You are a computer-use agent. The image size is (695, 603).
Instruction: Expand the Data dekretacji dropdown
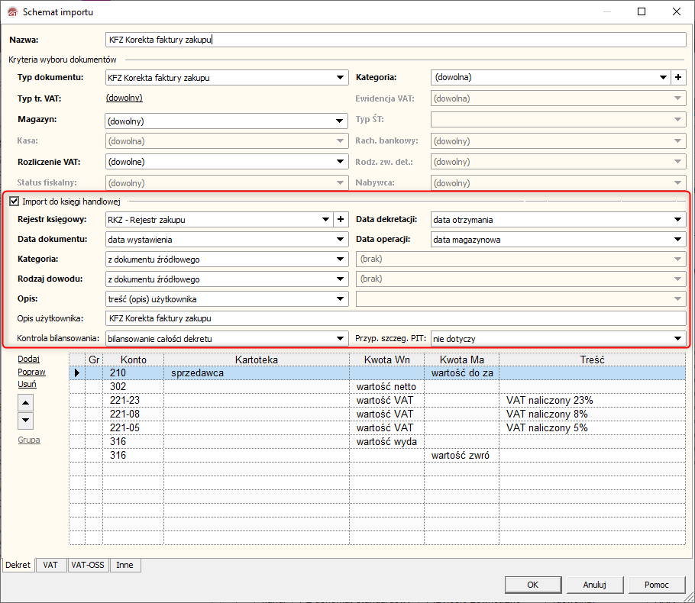tap(677, 219)
